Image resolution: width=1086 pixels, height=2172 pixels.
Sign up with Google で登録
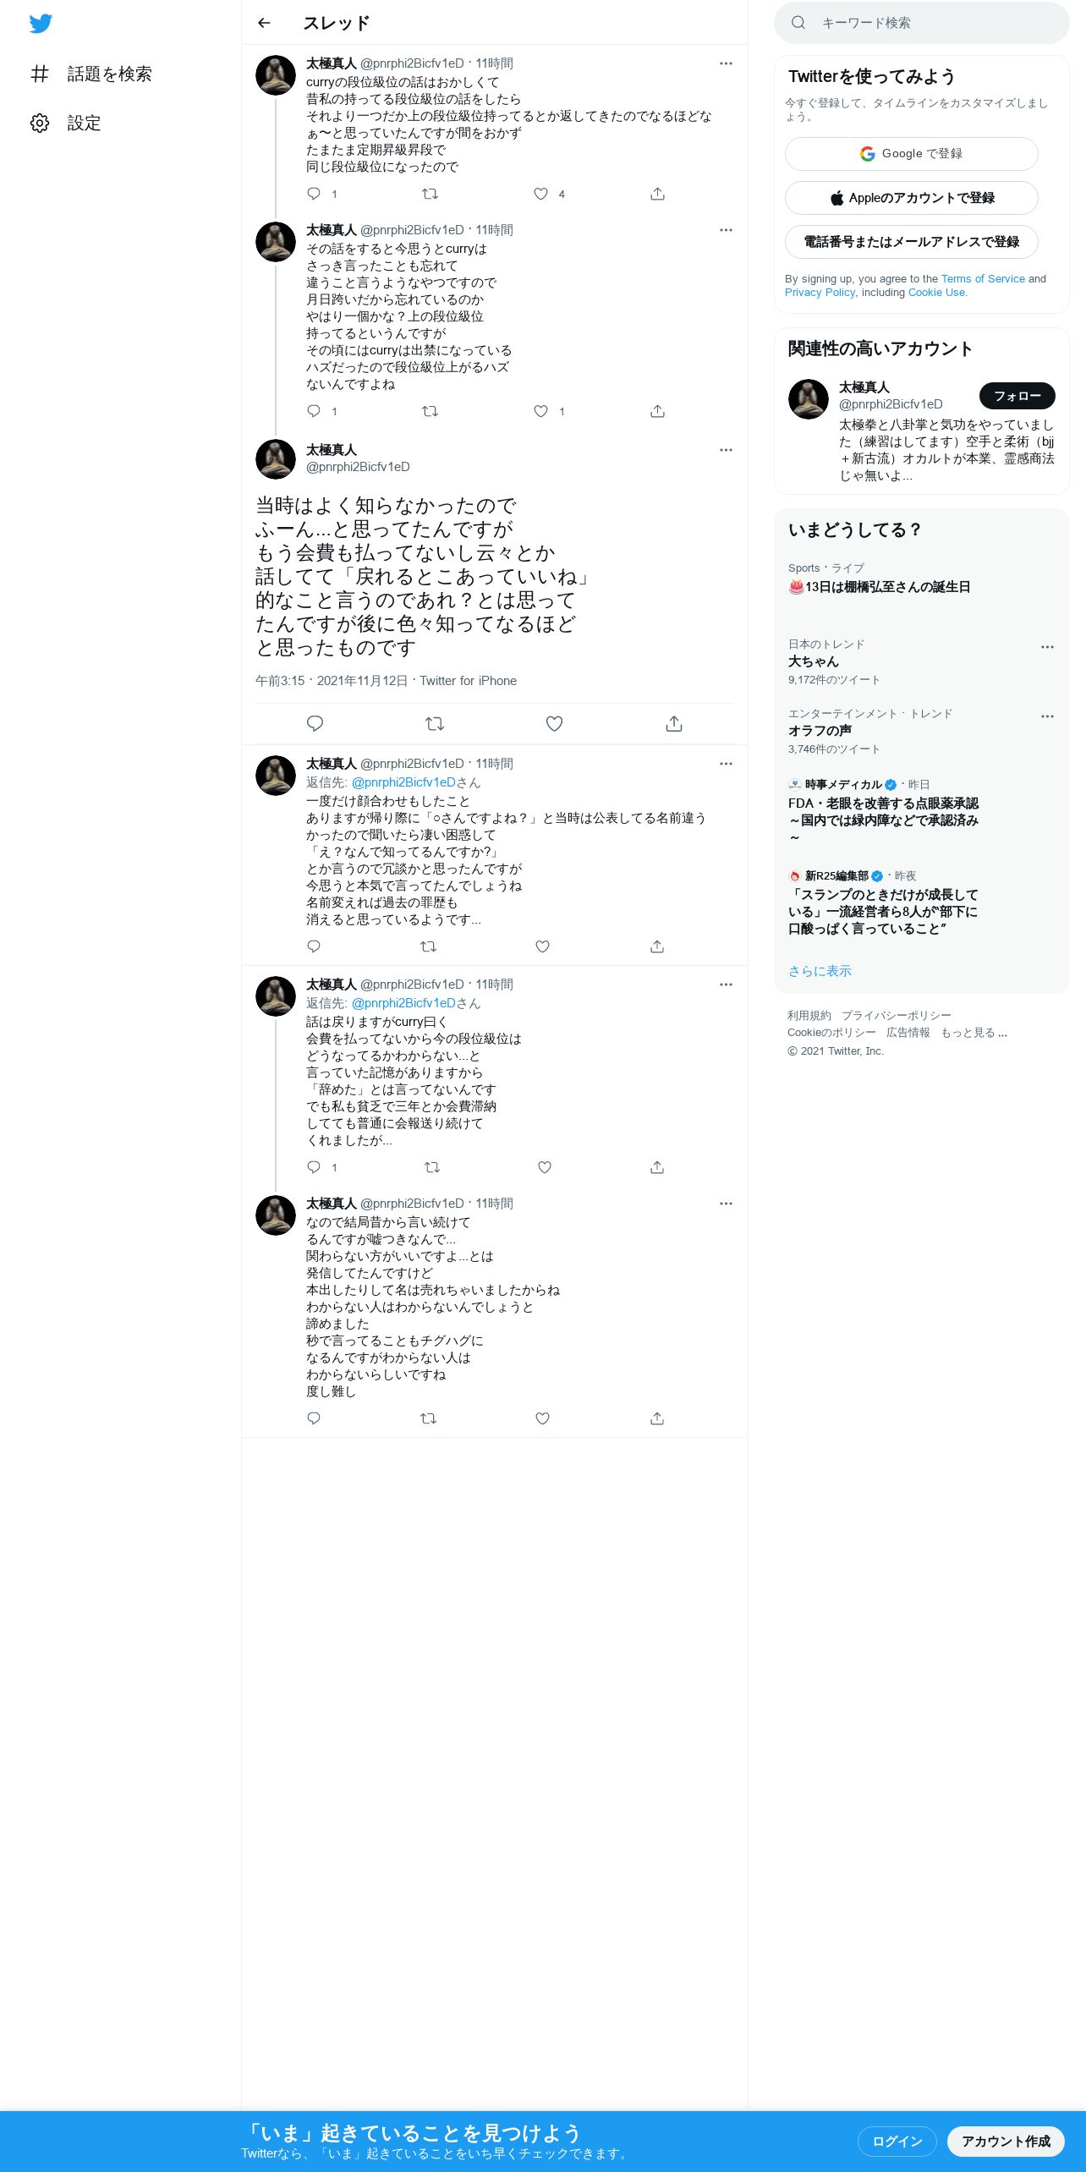point(912,154)
